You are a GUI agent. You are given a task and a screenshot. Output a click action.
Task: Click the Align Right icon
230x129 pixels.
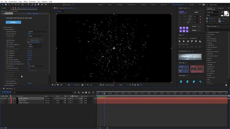[188, 42]
